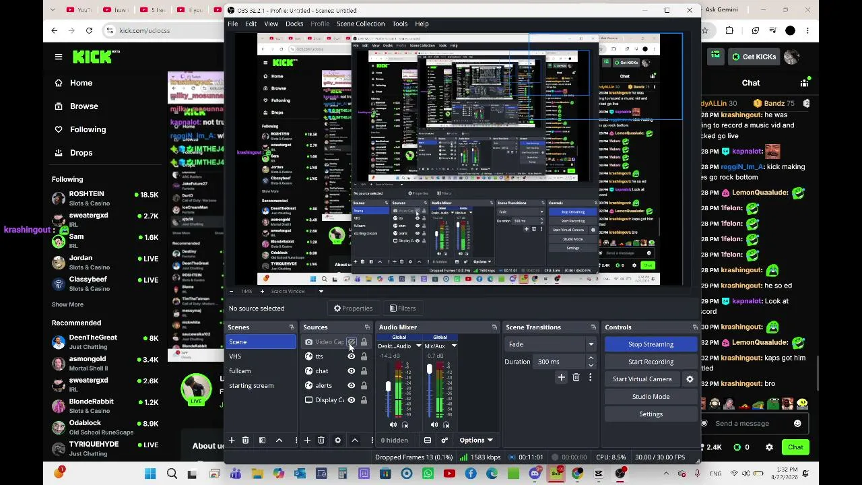
Task: Add a scene transition with the plus icon
Action: [562, 378]
